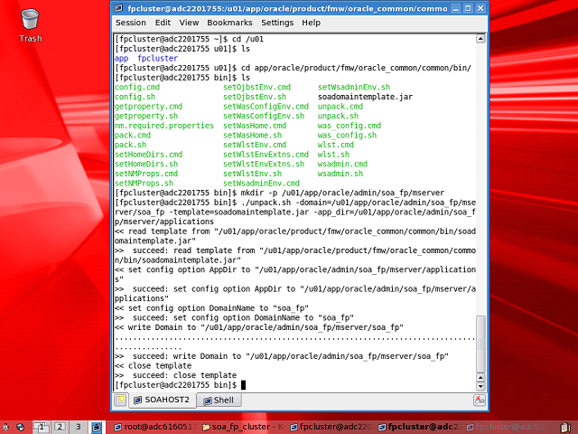578x434 pixels.
Task: Click the file name 'wsadmin.cmd'
Action: click(x=342, y=164)
